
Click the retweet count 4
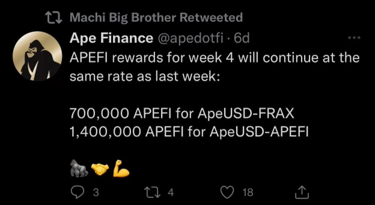171,192
